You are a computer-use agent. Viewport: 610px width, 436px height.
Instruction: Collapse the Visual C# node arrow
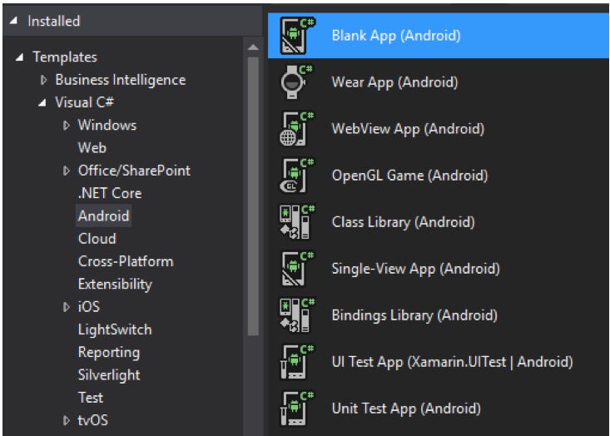42,102
